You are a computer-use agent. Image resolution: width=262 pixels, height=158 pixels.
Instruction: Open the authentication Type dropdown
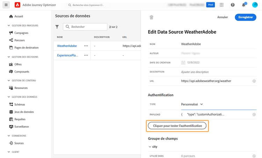192,104
